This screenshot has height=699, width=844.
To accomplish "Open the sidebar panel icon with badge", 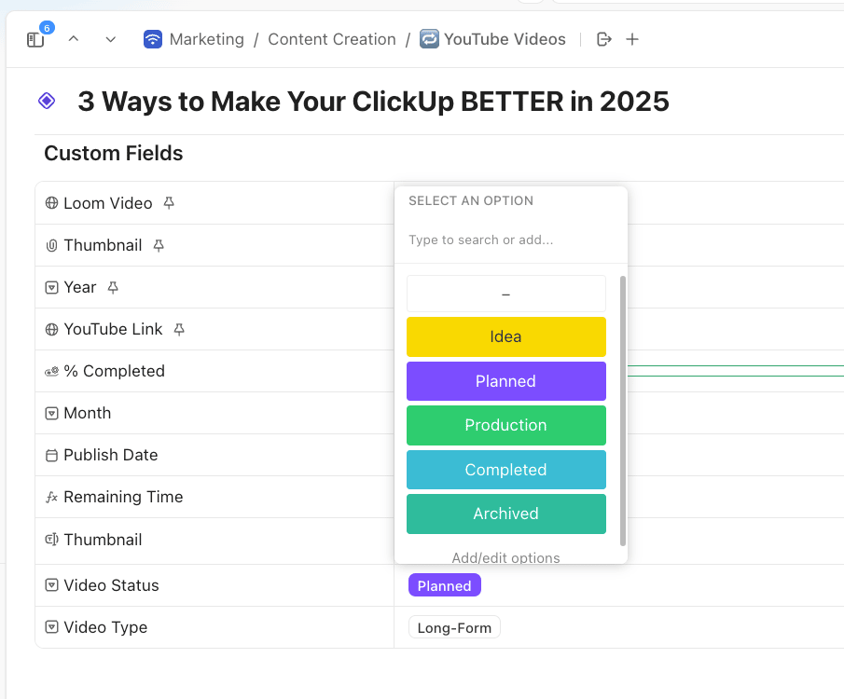I will (35, 40).
